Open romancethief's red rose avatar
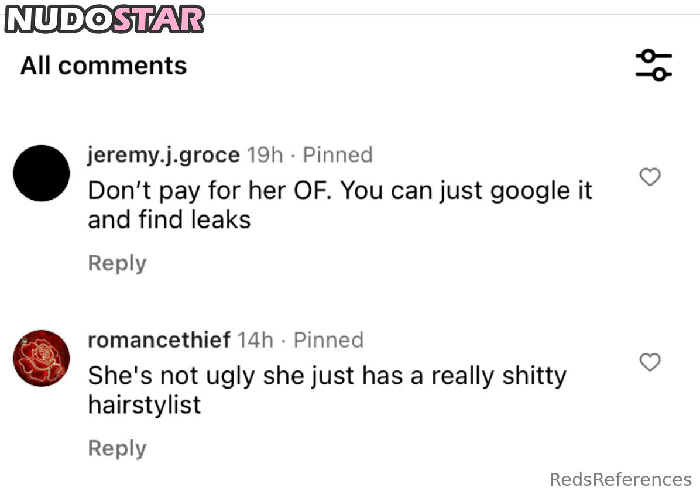700x498 pixels. (41, 358)
